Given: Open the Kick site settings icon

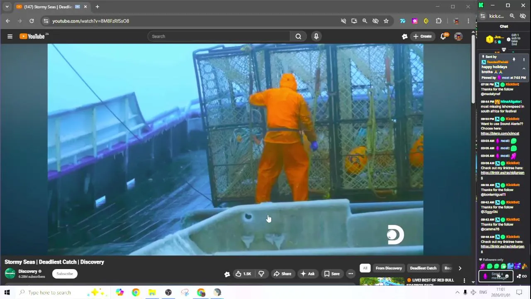Looking at the screenshot, I should click(483, 16).
